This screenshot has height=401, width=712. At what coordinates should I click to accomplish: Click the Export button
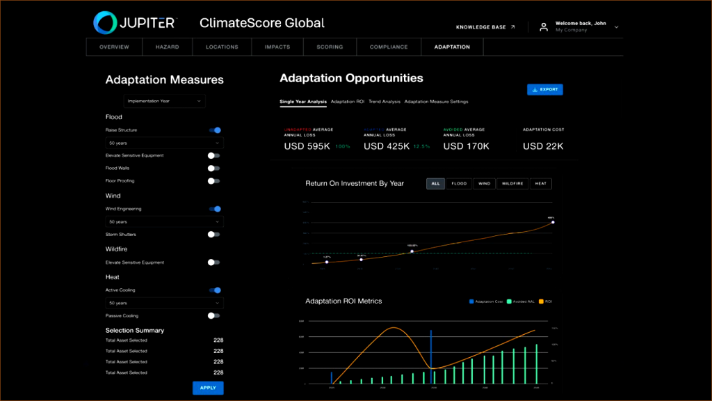click(x=545, y=90)
